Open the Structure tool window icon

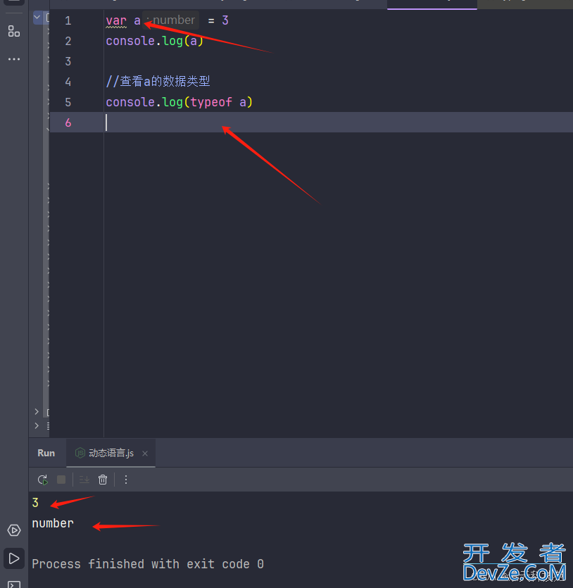(14, 32)
